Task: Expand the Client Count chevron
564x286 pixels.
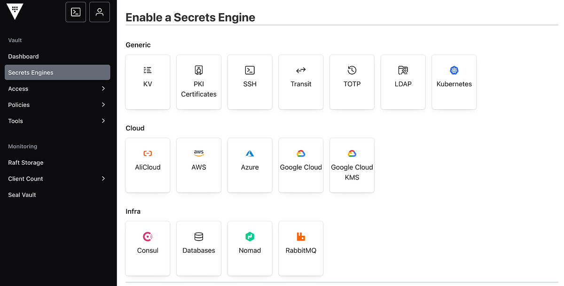Action: 103,179
